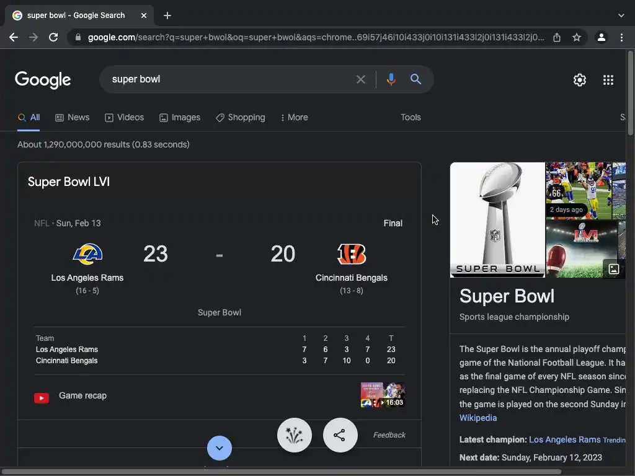Click the browser forward arrow
The image size is (635, 476).
(33, 38)
